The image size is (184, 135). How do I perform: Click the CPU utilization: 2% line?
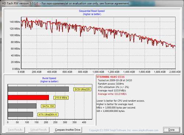(113, 87)
